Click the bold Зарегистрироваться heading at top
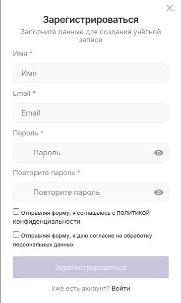The height and width of the screenshot is (303, 181). (x=91, y=19)
